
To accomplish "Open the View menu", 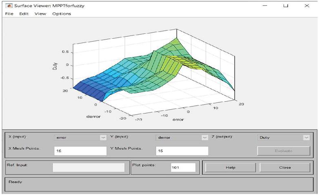I will click(x=40, y=13).
